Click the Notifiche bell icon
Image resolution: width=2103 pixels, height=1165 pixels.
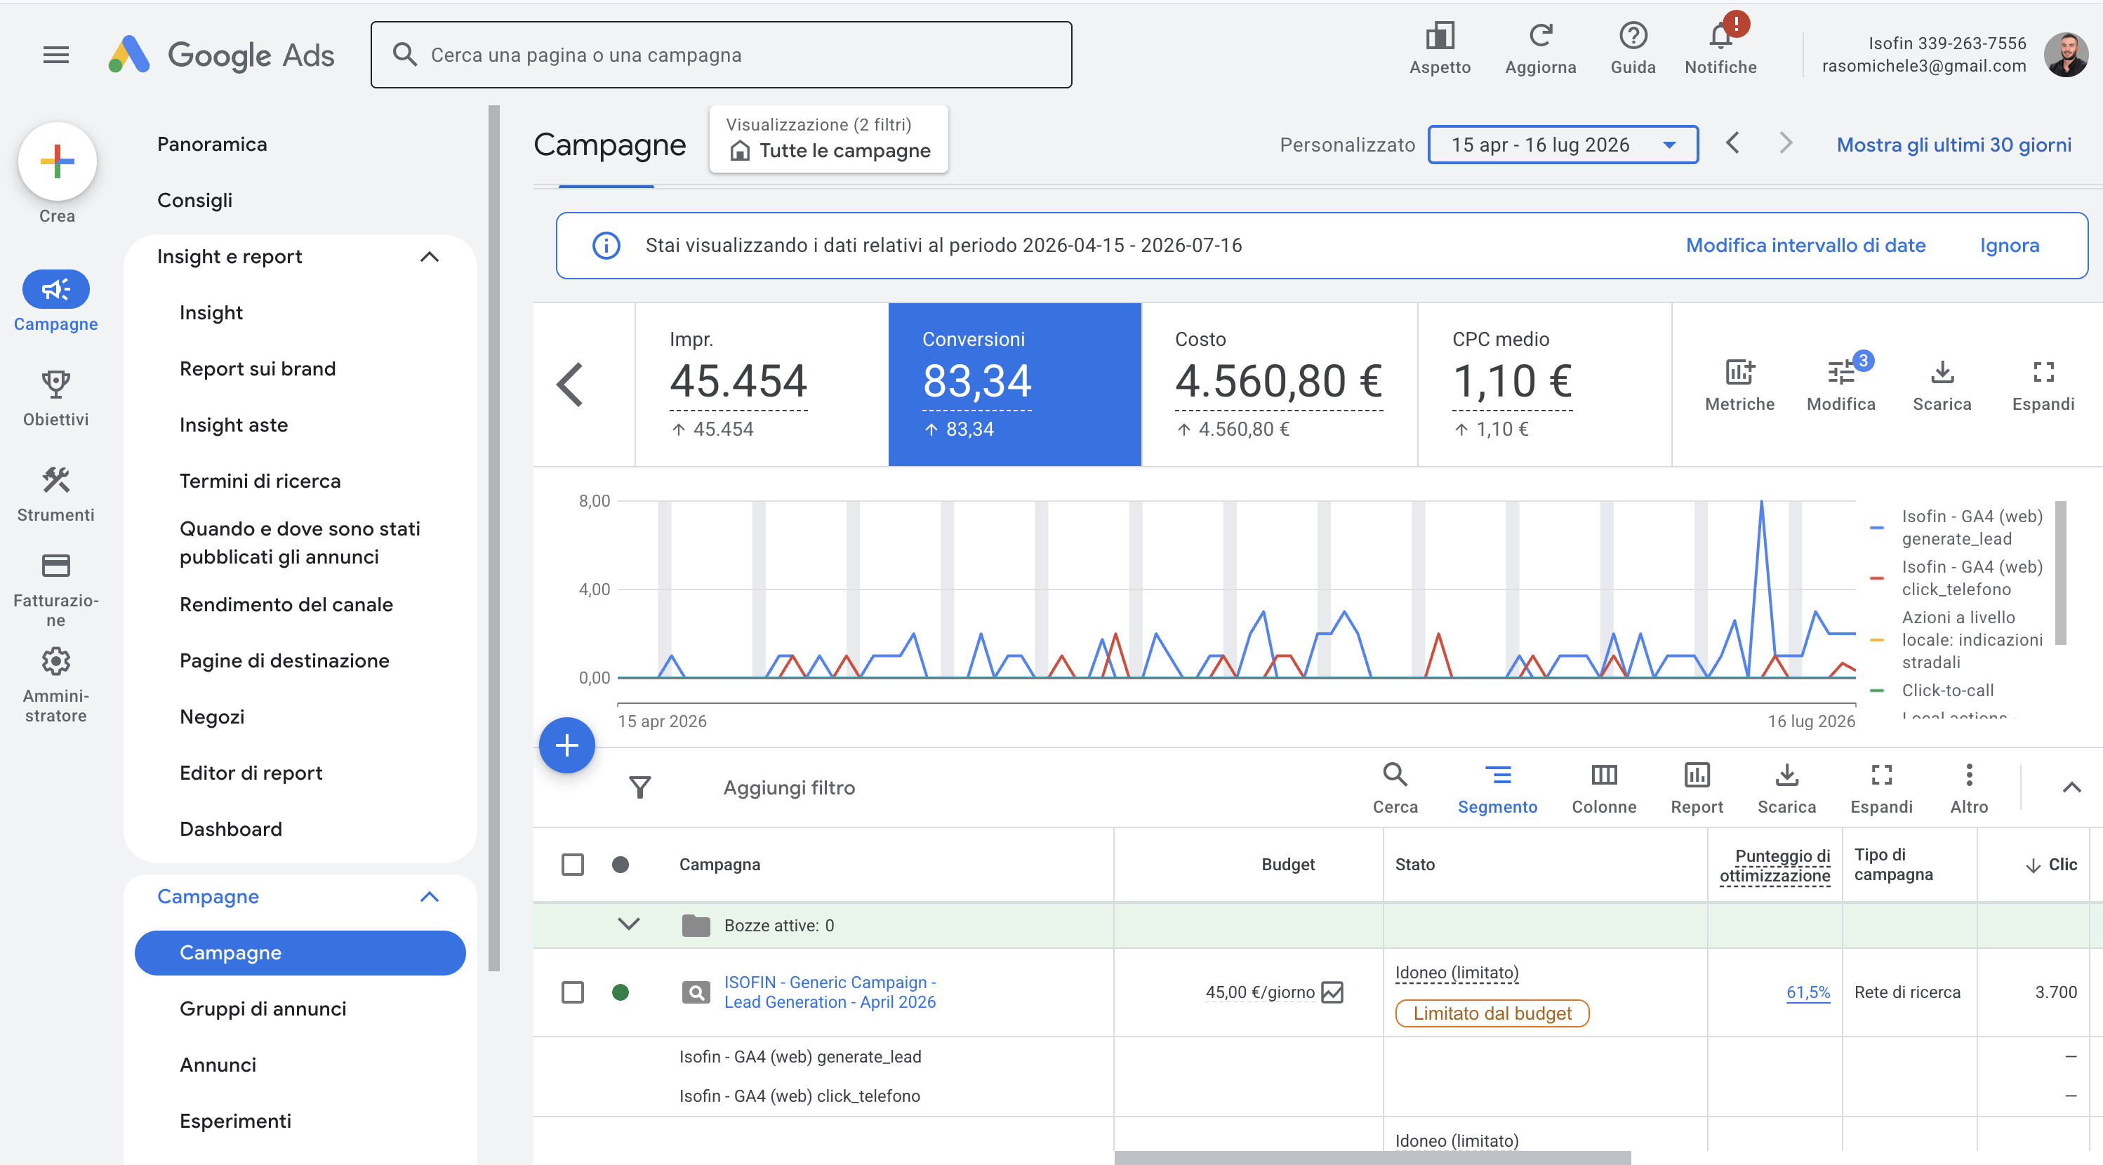point(1720,36)
